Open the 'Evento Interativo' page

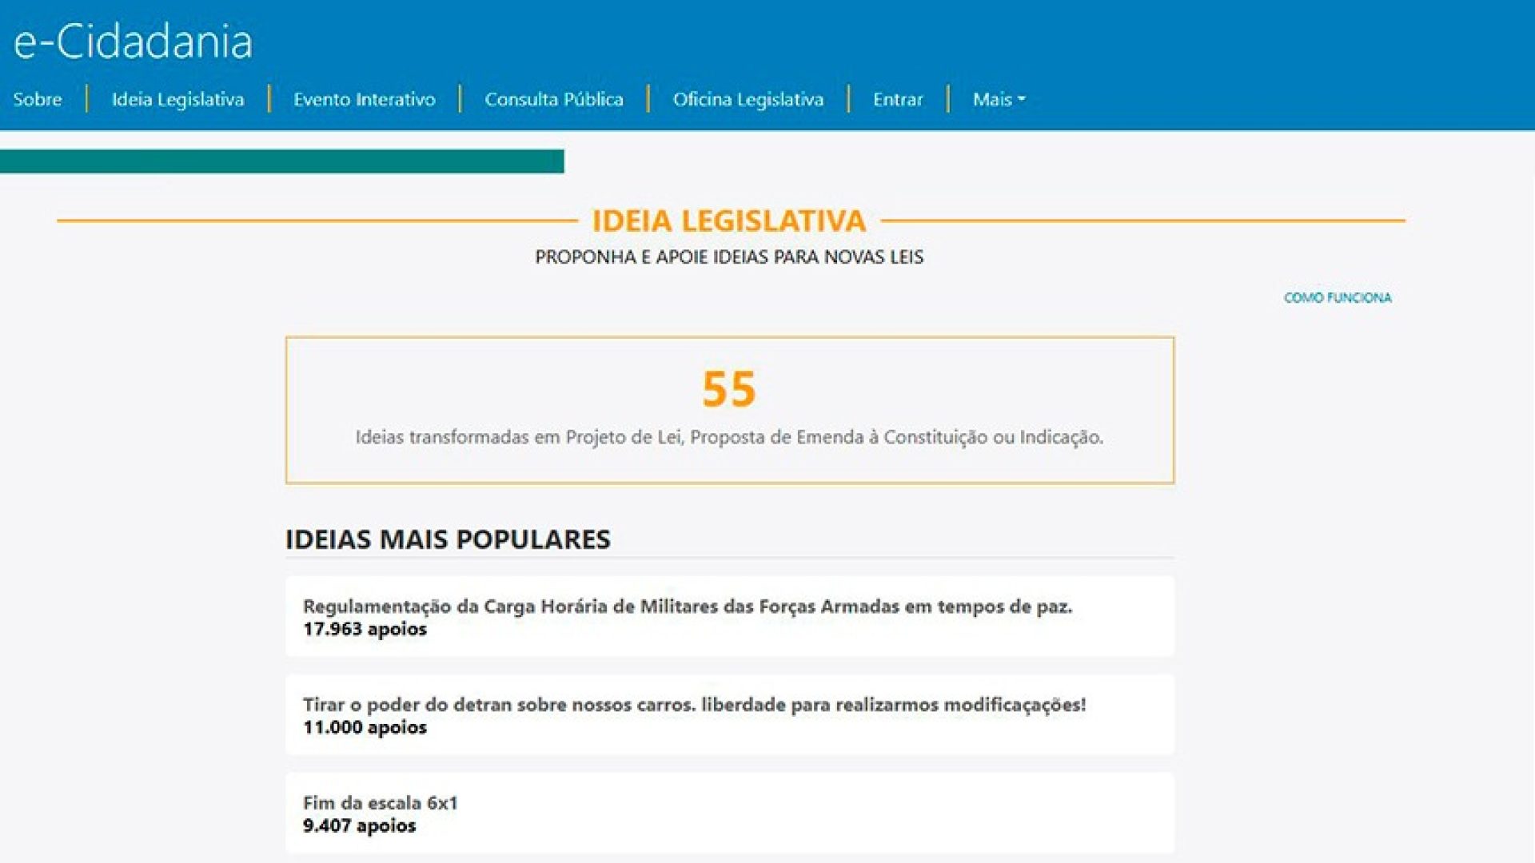365,99
